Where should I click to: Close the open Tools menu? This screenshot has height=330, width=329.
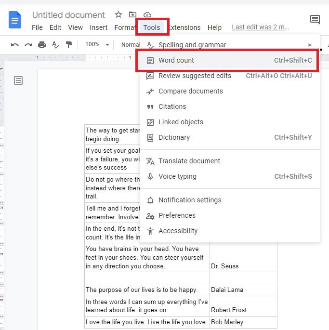[x=152, y=27]
